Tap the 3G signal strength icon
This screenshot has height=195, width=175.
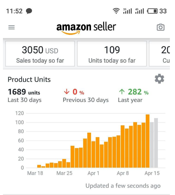[128, 11]
